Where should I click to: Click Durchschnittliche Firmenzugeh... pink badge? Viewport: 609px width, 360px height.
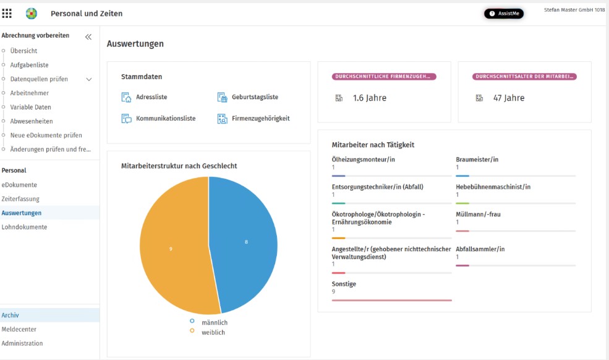(384, 77)
